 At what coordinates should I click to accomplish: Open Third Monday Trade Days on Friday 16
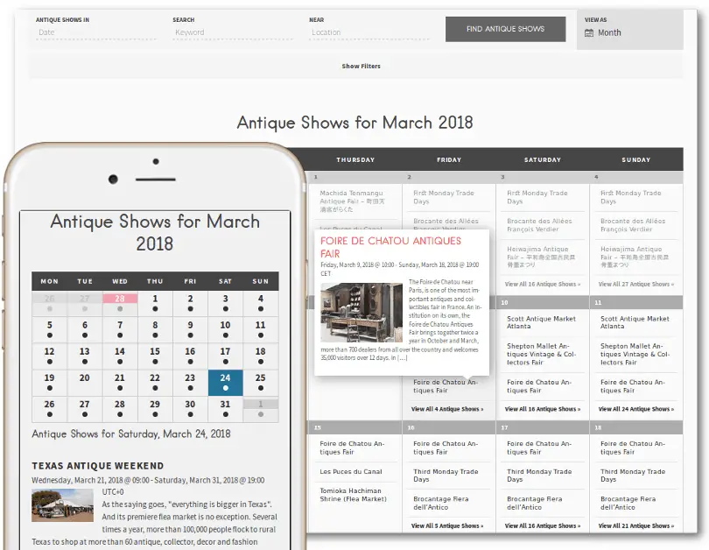(446, 476)
